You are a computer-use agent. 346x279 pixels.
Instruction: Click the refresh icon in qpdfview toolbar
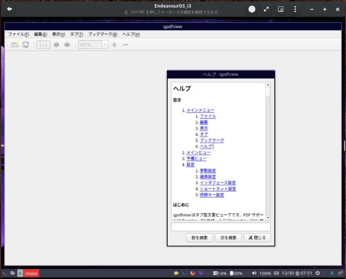coord(26,45)
